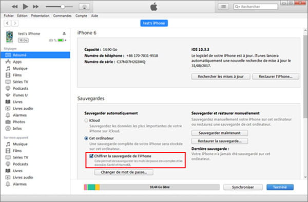This screenshot has width=308, height=202.
Task: Click the 16 Go capacity badge
Action: point(24,40)
